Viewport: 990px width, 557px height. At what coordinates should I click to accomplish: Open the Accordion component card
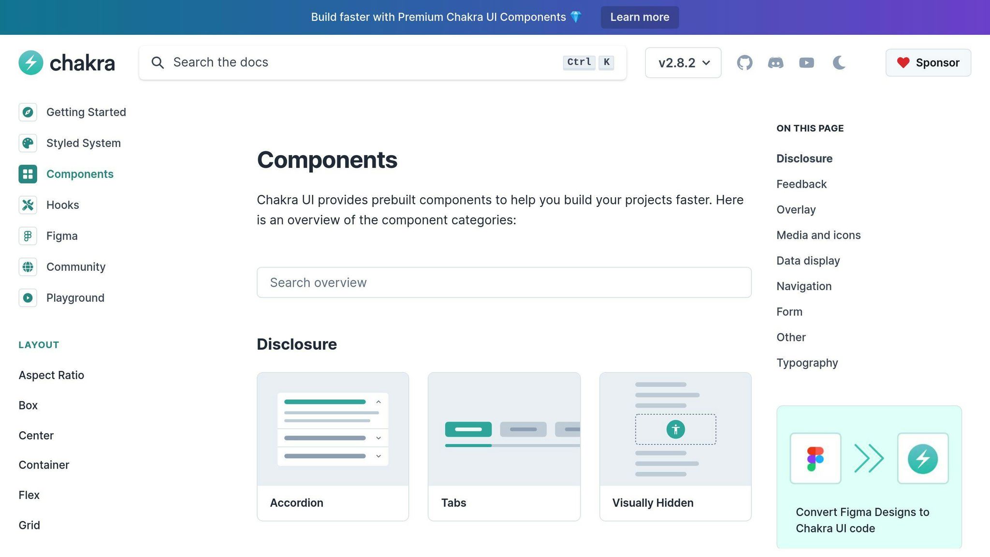pos(333,446)
